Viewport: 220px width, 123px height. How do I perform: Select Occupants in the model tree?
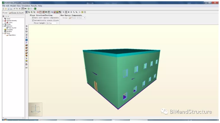[9, 30]
